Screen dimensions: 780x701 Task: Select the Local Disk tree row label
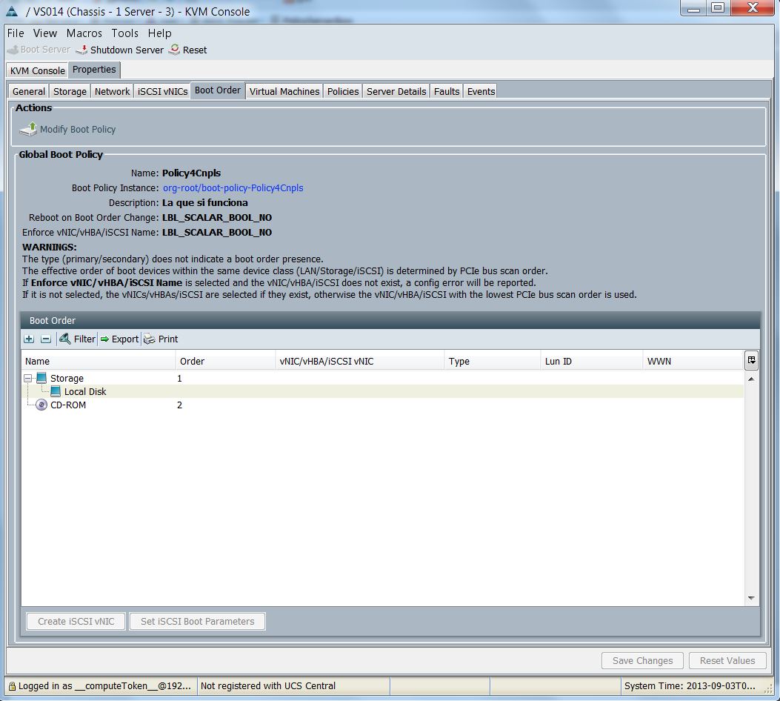pyautogui.click(x=85, y=392)
